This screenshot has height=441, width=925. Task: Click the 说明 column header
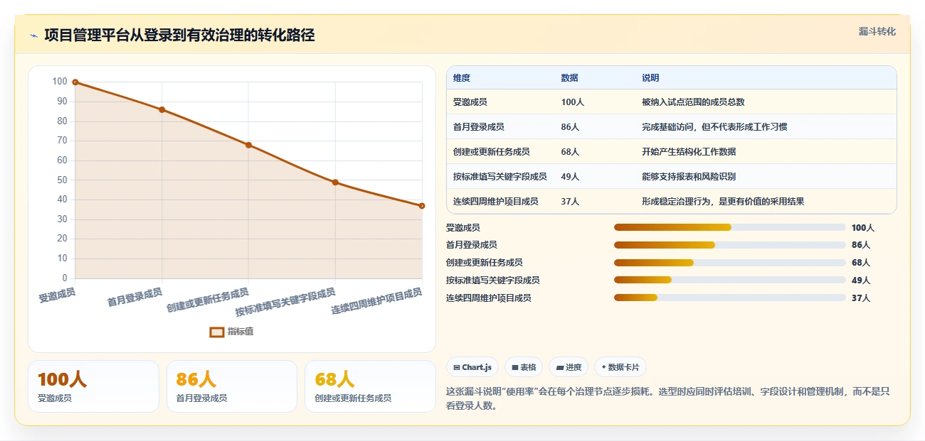650,78
